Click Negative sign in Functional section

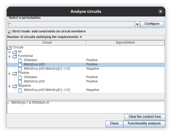click(x=93, y=69)
